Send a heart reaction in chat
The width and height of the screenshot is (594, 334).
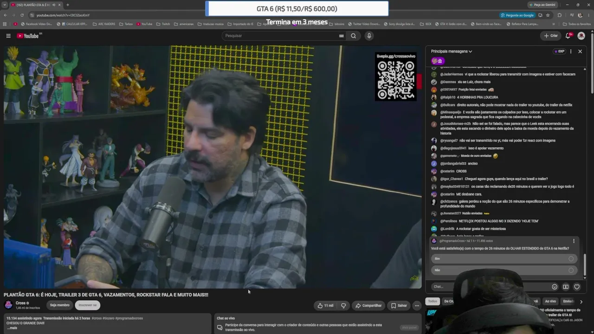[x=577, y=287]
